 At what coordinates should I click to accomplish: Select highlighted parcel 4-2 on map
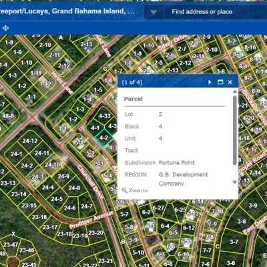pos(104,138)
